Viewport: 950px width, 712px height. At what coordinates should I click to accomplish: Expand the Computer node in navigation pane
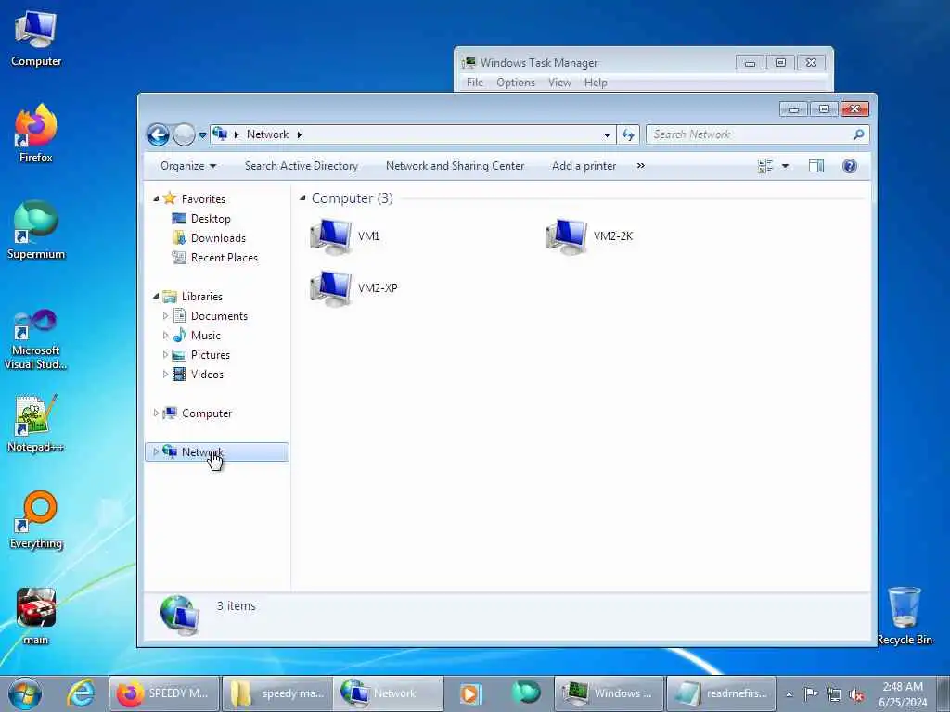coord(156,413)
